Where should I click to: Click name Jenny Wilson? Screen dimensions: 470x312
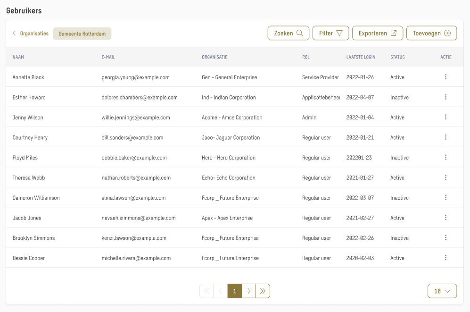click(x=28, y=118)
